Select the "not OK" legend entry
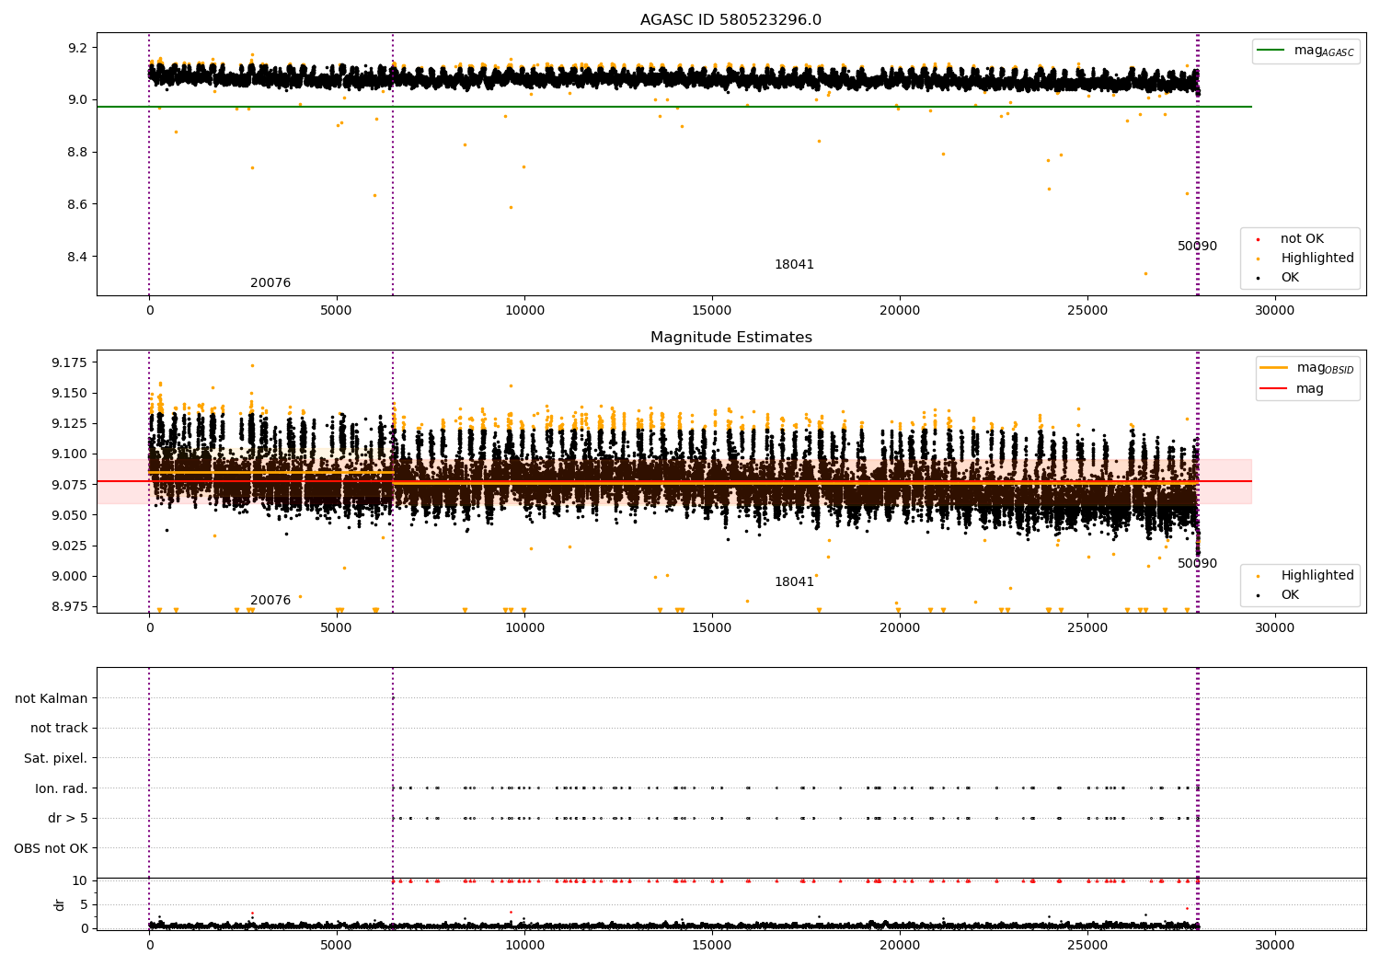 tap(1290, 239)
